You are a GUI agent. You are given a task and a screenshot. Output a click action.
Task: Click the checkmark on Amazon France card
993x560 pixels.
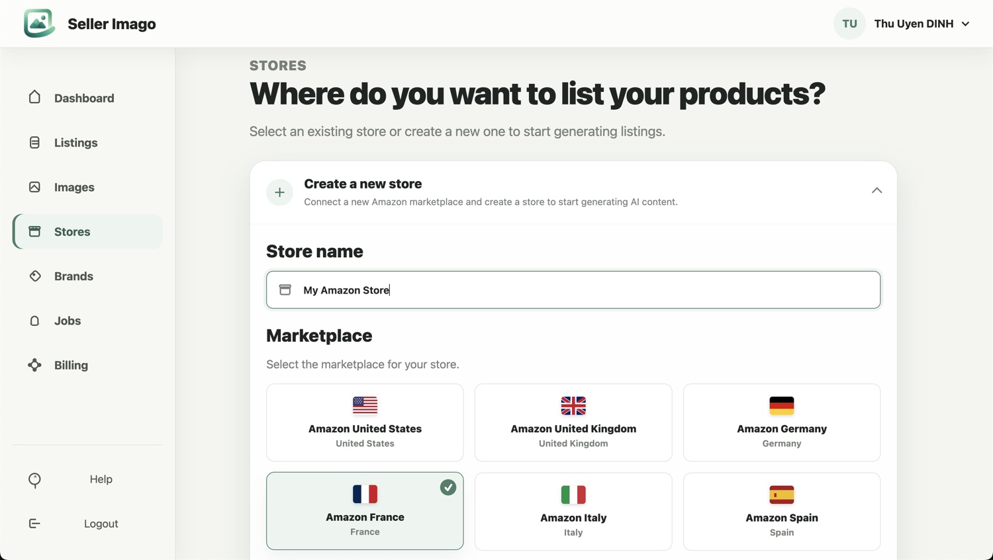click(448, 487)
